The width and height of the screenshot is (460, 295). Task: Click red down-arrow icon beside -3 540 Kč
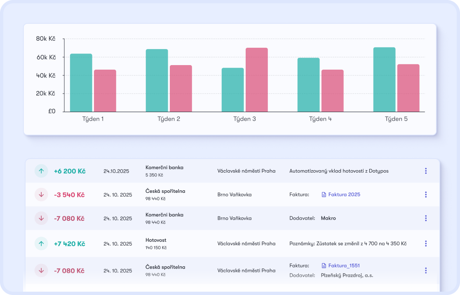point(41,194)
